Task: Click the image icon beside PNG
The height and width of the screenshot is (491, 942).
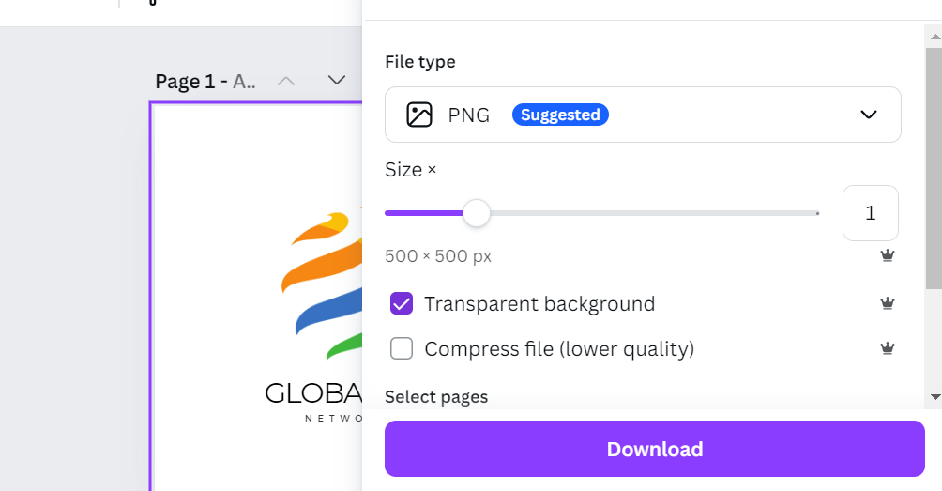Action: [x=418, y=115]
